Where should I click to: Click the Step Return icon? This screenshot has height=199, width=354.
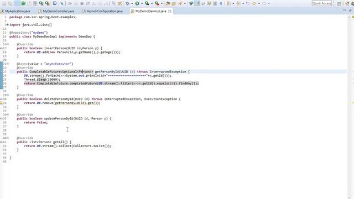(x=106, y=3)
